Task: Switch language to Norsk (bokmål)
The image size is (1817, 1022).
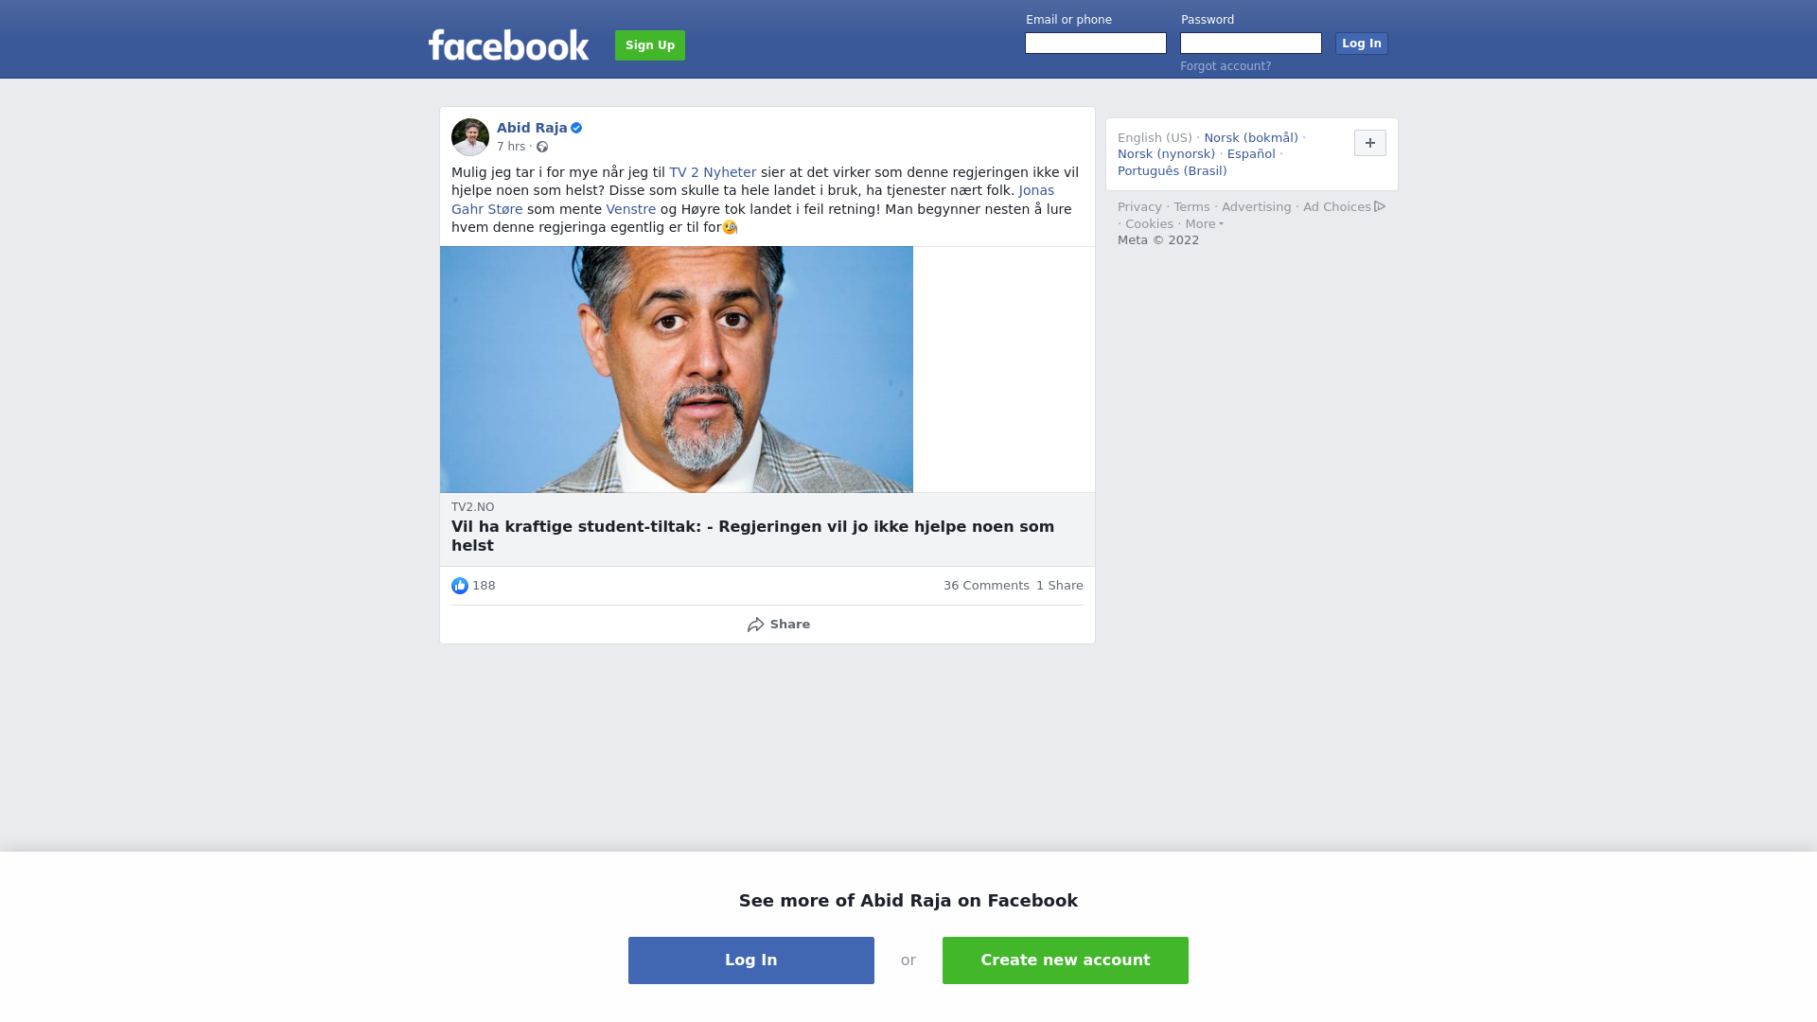Action: (x=1251, y=138)
